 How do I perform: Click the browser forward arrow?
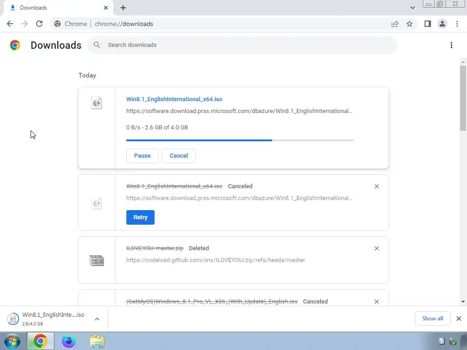[25, 24]
